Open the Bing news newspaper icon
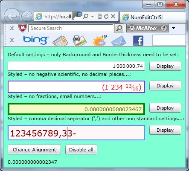This screenshot has height=171, width=189. 60,41
